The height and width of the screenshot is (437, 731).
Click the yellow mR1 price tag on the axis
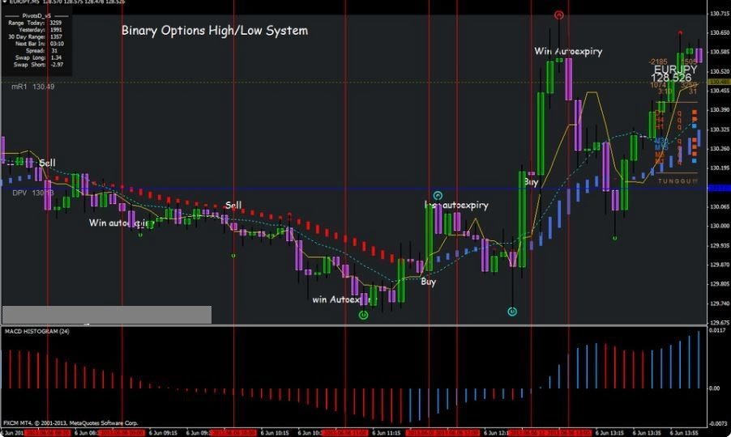[x=719, y=82]
